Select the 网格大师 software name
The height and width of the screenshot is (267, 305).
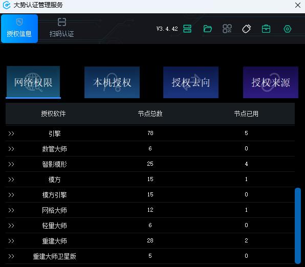[54, 210]
